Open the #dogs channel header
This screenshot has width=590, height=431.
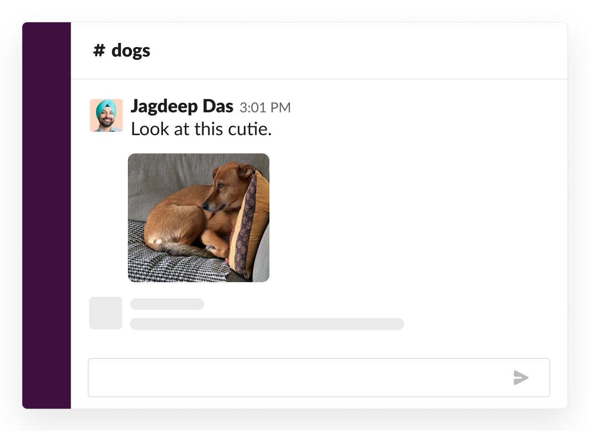[x=121, y=51]
